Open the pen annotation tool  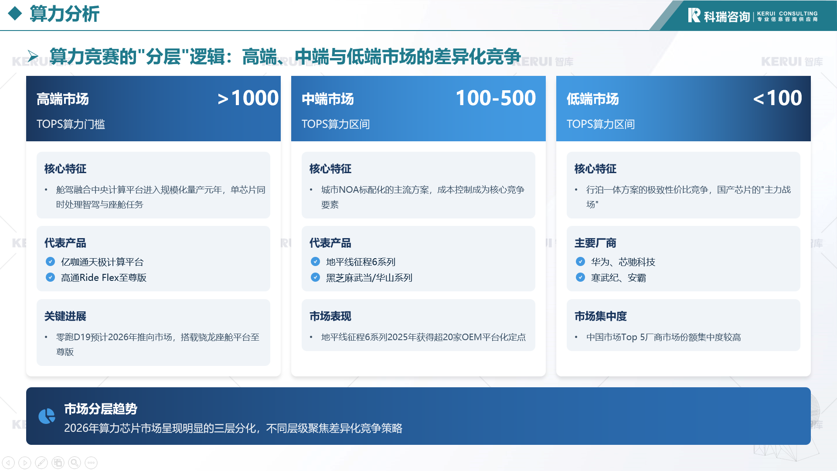tap(41, 462)
